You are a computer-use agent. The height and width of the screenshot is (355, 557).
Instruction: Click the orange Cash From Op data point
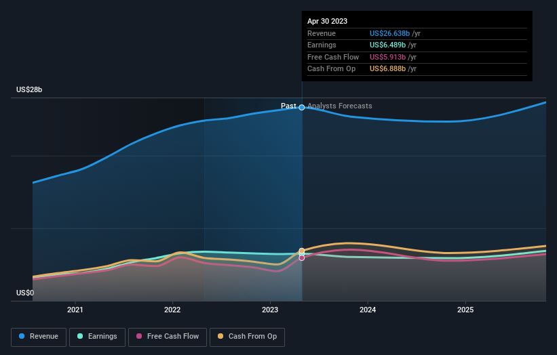(x=302, y=251)
